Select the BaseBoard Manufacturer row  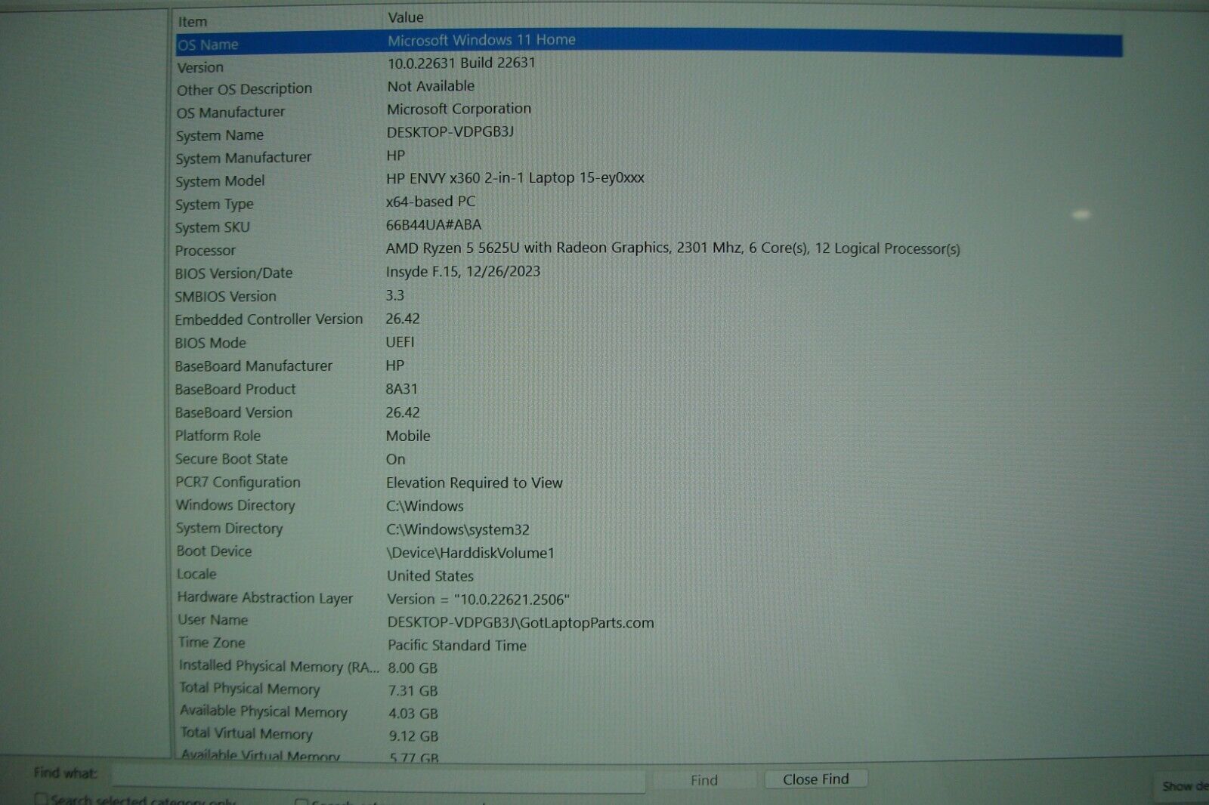(648, 365)
